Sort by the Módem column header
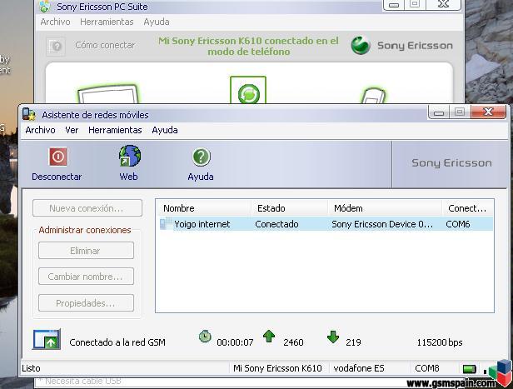The width and height of the screenshot is (513, 389). [385, 208]
